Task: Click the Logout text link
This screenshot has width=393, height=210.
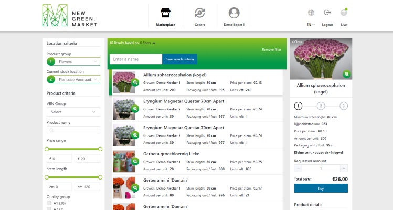Action: pos(327,25)
